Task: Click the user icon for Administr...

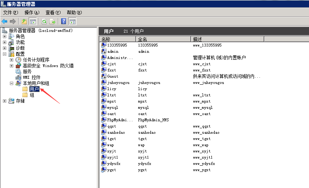Action: [104, 58]
